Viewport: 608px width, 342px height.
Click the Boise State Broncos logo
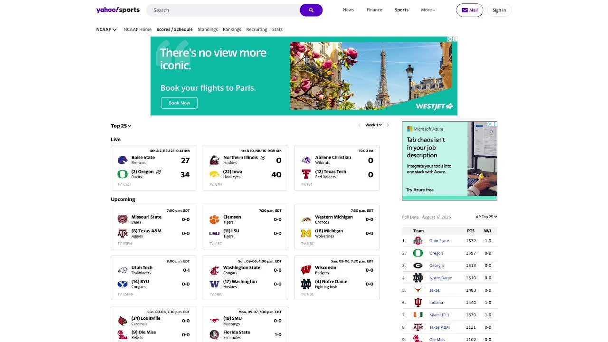click(123, 160)
